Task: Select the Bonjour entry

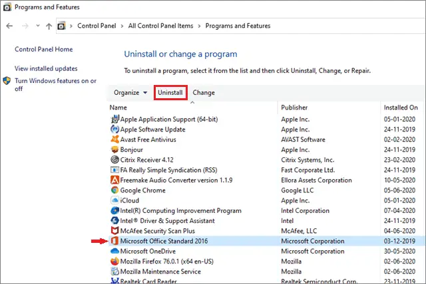Action: [x=266, y=149]
